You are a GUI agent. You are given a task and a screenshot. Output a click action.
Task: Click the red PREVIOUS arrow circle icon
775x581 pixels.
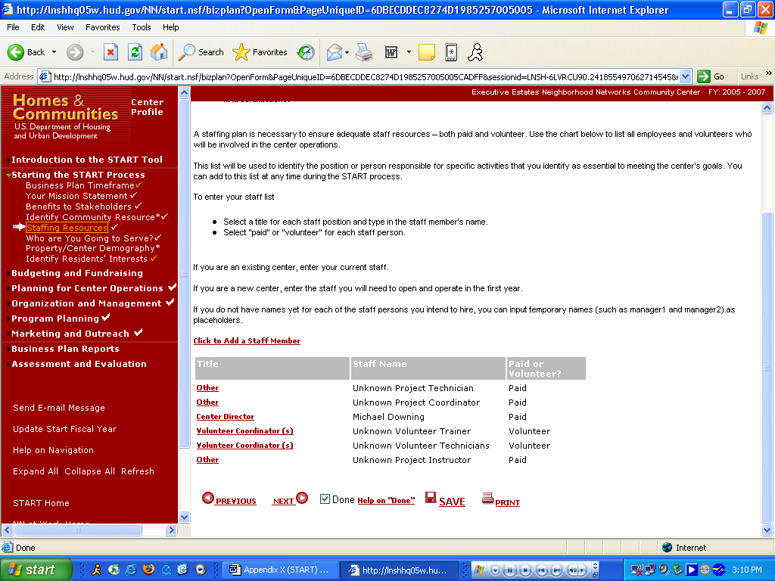coord(208,498)
